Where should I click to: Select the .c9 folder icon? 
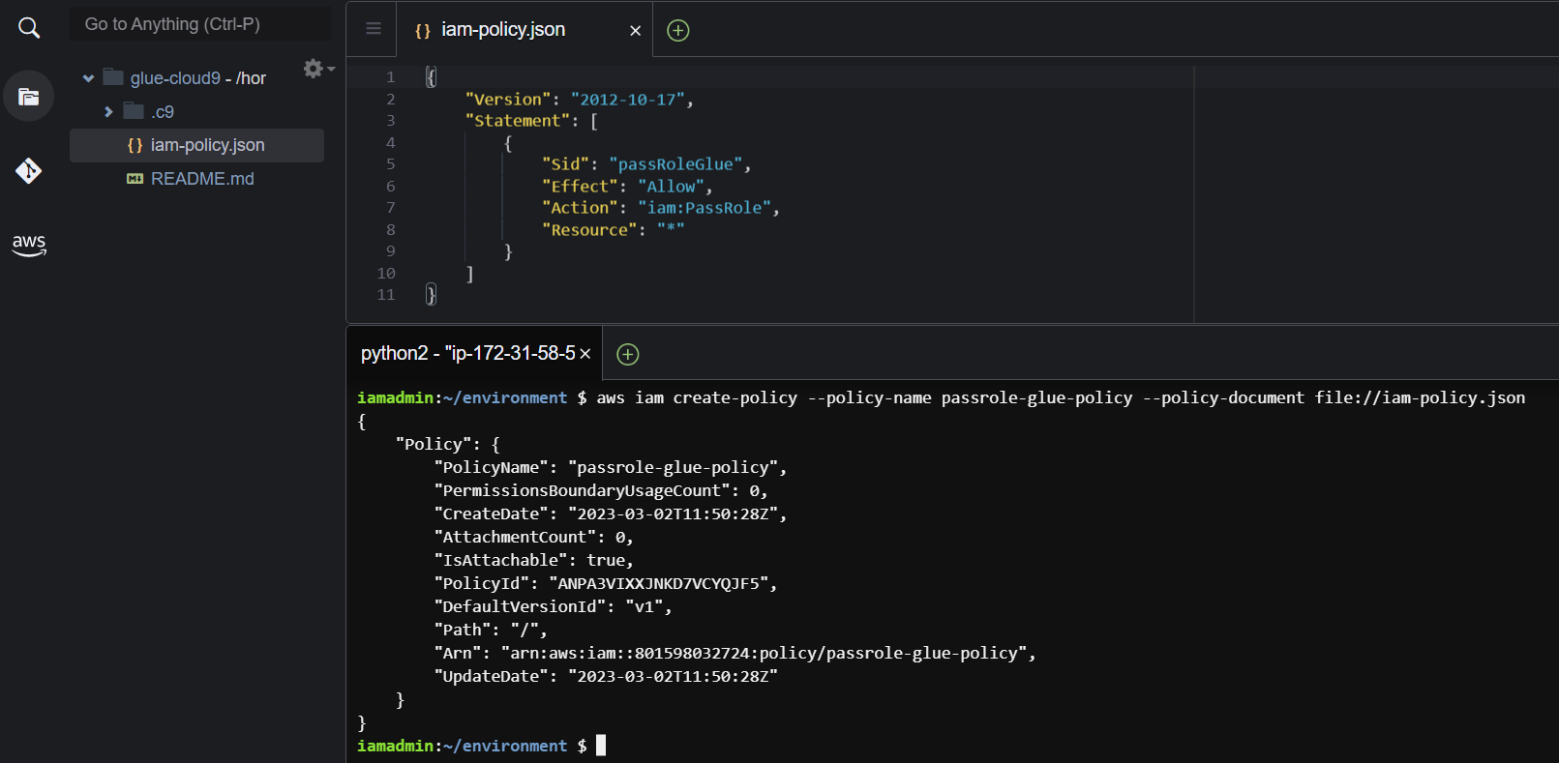[x=134, y=111]
